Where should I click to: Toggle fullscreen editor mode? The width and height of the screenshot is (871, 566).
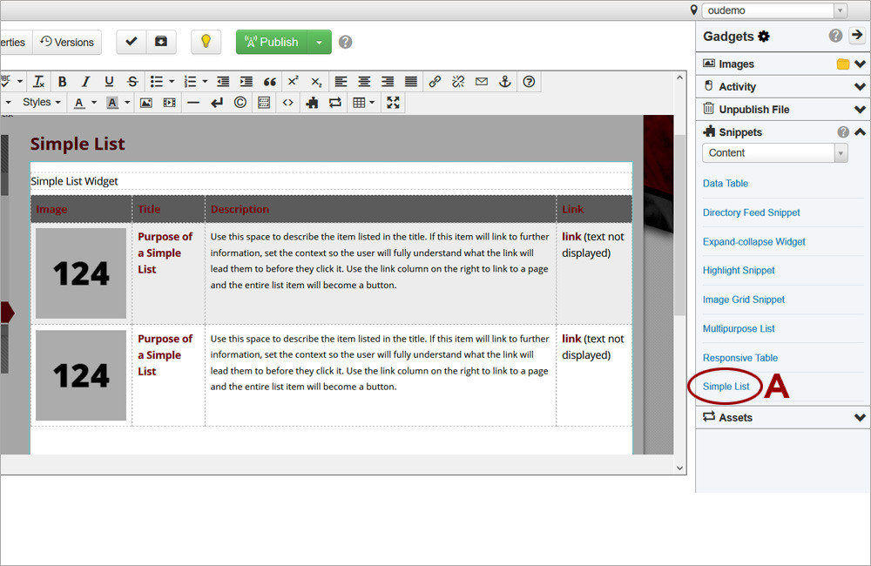394,103
